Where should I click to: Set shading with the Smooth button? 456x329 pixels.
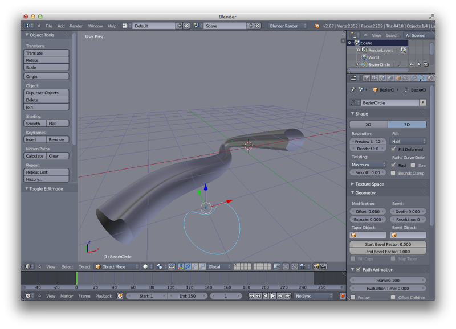(35, 124)
